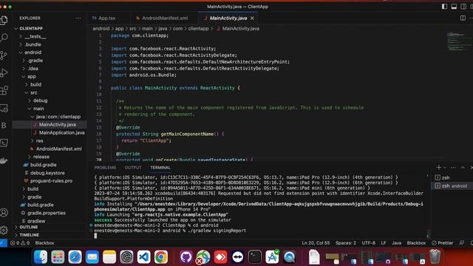Viewport: 473px width, 266px height.
Task: Close the MainActivity.java tab
Action: [252, 18]
